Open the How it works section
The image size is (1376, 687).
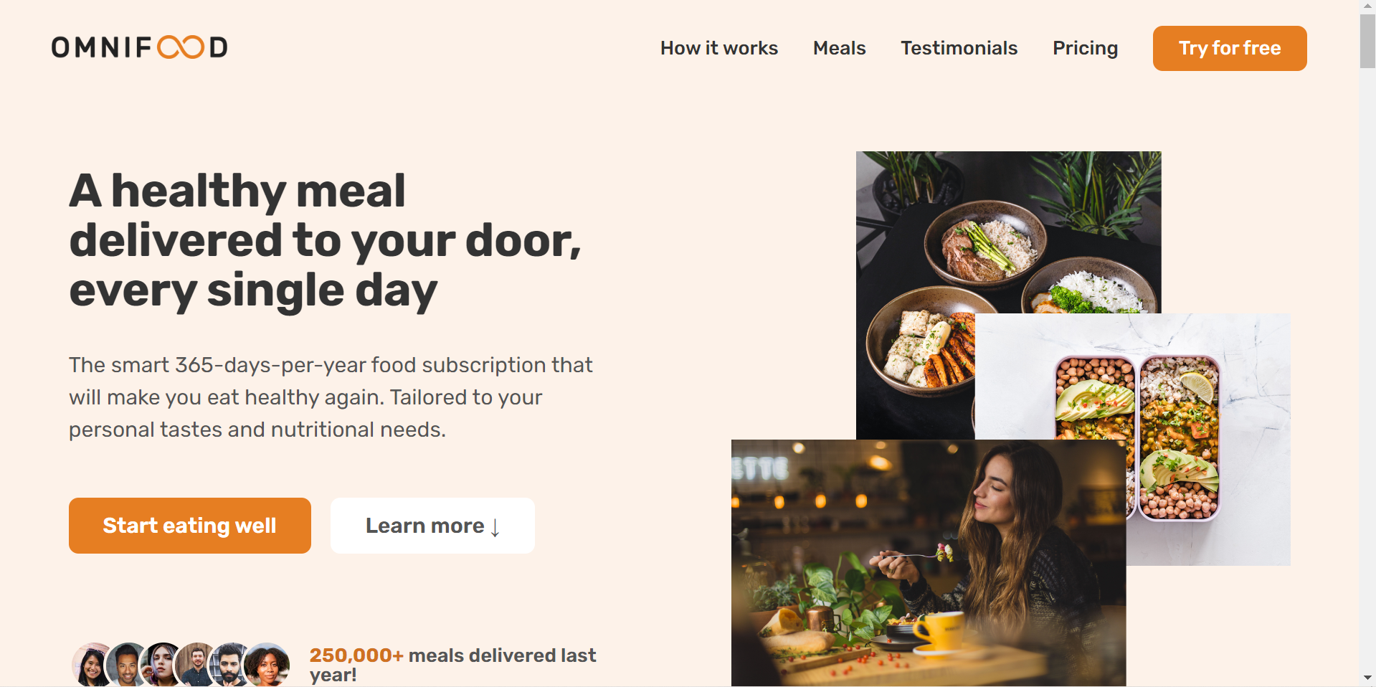pos(719,48)
